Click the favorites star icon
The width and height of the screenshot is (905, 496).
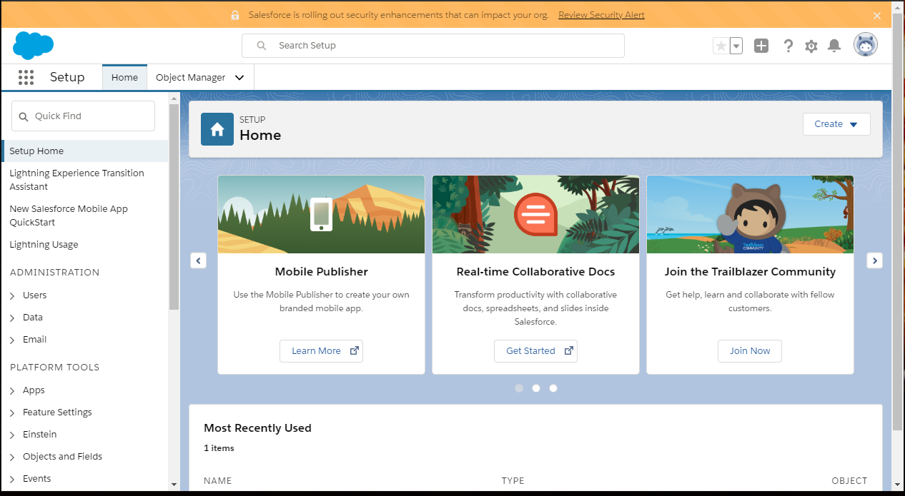(x=721, y=46)
